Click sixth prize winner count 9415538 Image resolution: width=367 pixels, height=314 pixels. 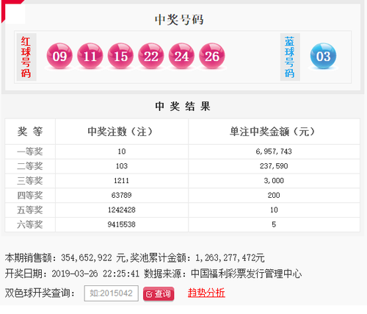click(122, 224)
